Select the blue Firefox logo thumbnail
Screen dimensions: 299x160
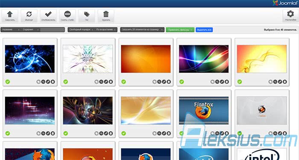pos(204,111)
